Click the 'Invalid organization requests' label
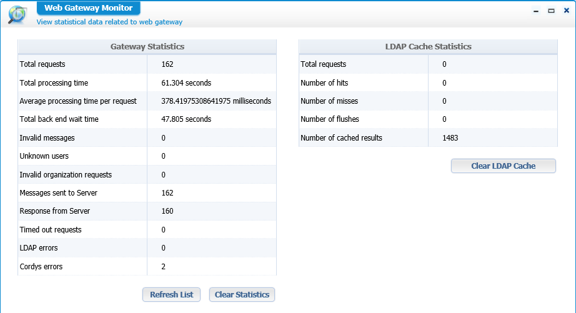The width and height of the screenshot is (576, 313). (66, 175)
